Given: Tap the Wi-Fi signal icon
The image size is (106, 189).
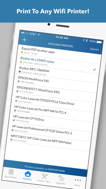Looking at the screenshot, I should (39, 34).
